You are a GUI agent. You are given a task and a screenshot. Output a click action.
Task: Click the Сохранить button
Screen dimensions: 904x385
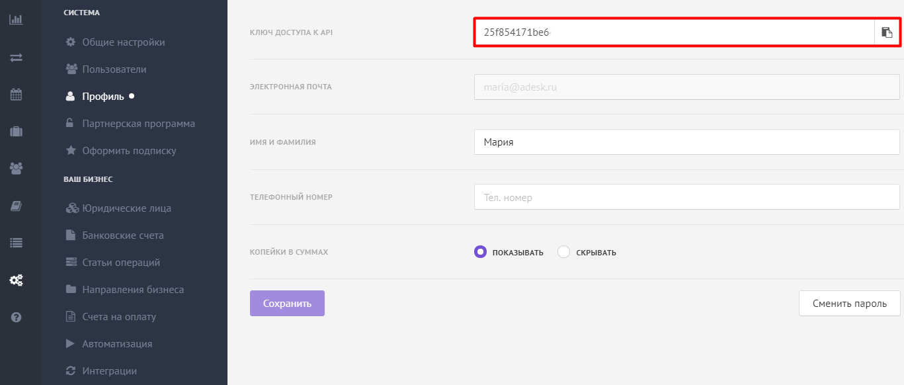tap(287, 304)
